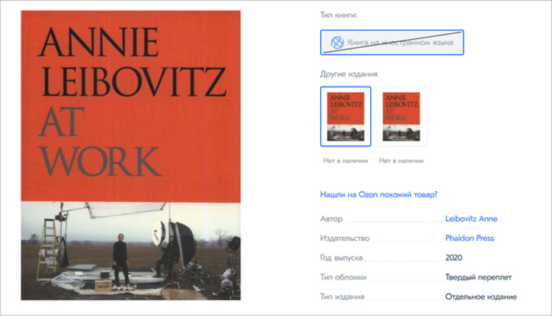Click the release year value 2020
The height and width of the screenshot is (316, 552).
point(453,258)
